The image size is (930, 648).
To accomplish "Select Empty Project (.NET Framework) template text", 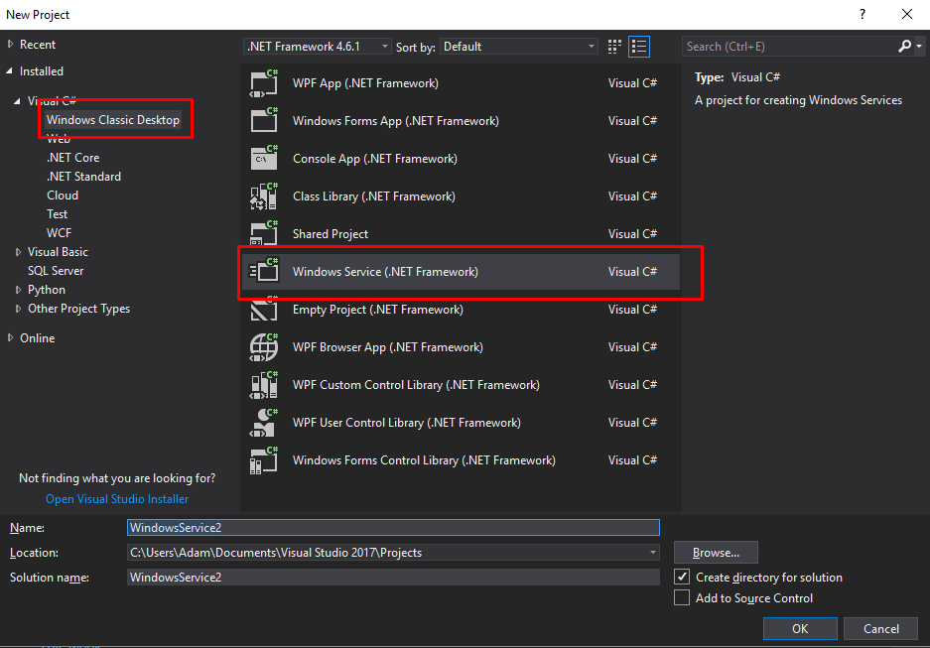I will [x=378, y=310].
